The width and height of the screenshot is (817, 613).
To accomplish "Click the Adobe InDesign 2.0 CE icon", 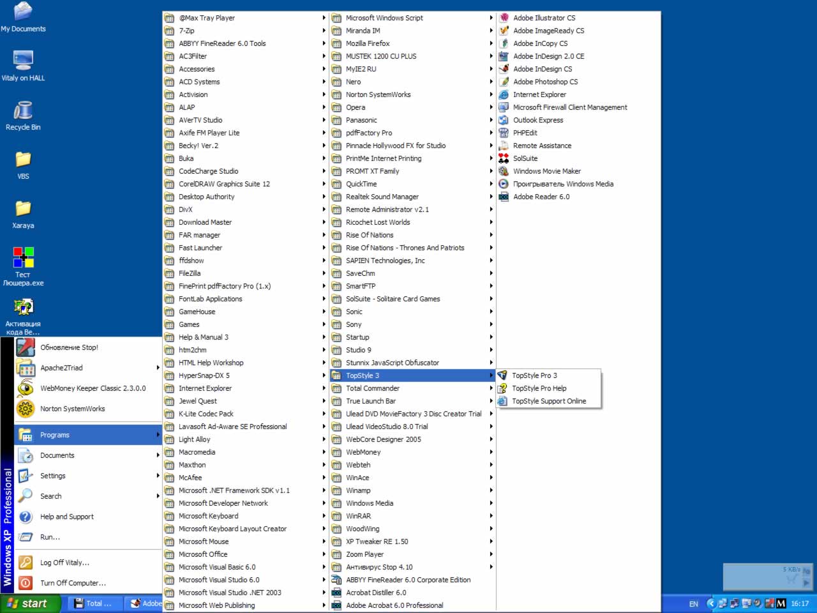I will click(x=504, y=56).
